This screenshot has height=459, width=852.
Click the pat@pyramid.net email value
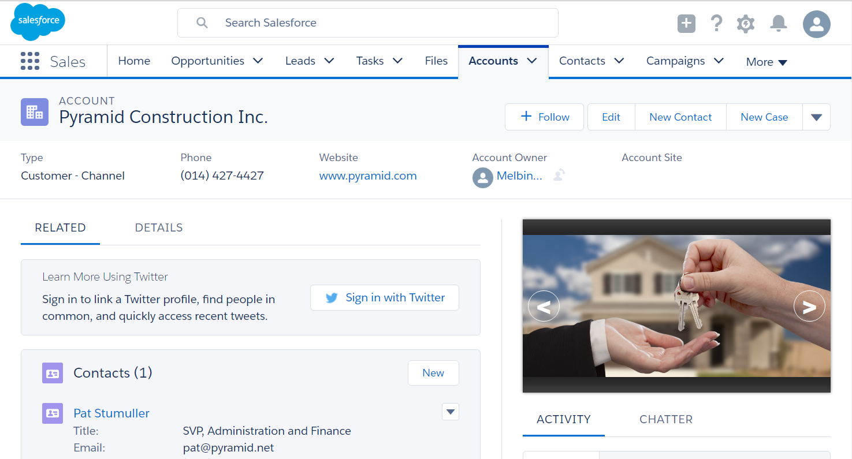[228, 448]
